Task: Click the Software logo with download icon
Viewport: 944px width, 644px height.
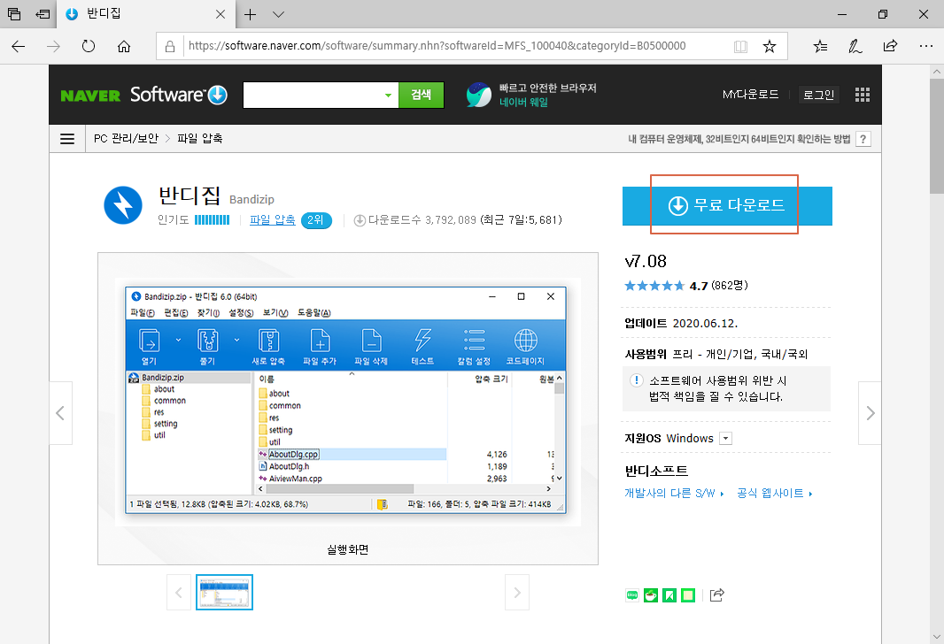Action: tap(178, 95)
